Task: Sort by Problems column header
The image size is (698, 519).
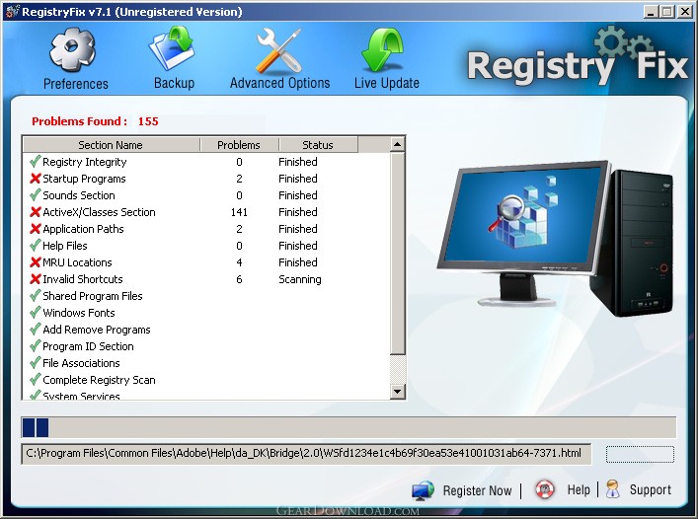Action: click(239, 145)
